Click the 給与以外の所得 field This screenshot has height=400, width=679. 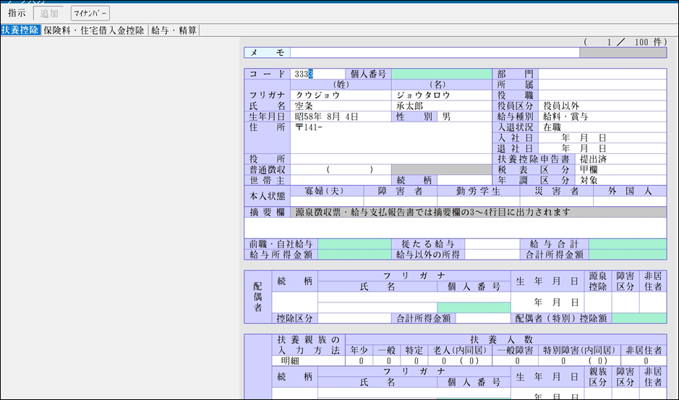[492, 255]
